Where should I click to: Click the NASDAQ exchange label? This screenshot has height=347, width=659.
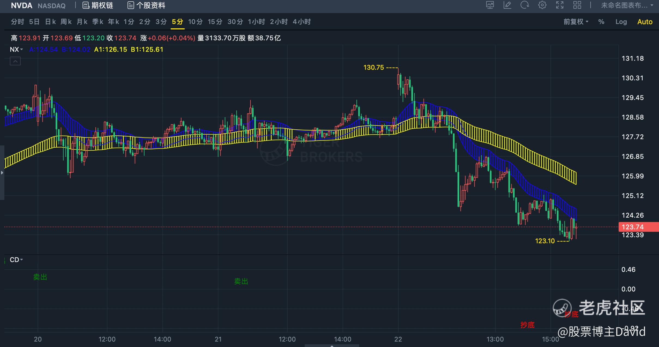pyautogui.click(x=52, y=6)
